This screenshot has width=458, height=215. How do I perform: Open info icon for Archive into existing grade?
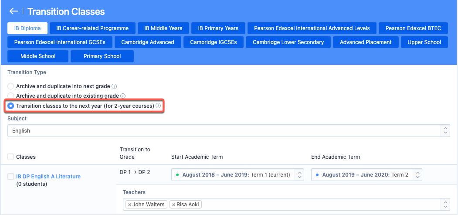[x=123, y=96]
